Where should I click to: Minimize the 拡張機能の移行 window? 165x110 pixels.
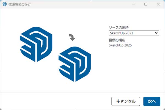click(x=133, y=4)
